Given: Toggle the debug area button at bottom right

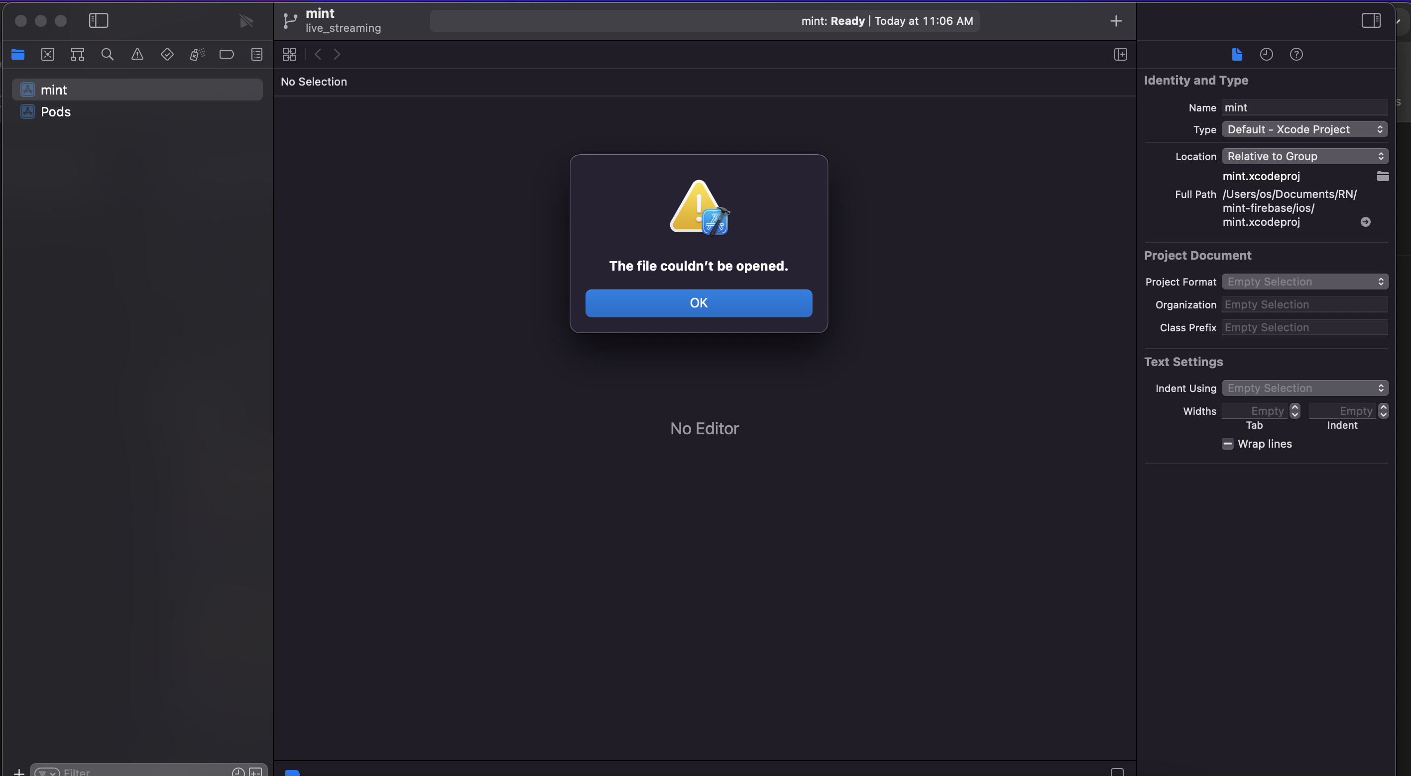Looking at the screenshot, I should pyautogui.click(x=1117, y=772).
